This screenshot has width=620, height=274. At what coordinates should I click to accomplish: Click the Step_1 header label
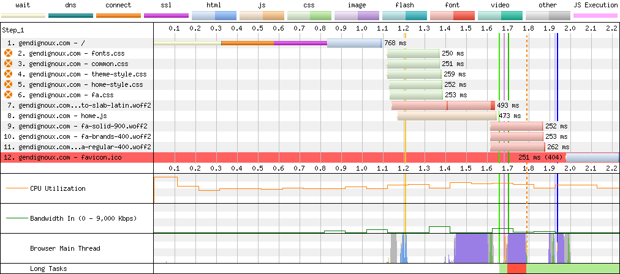[x=15, y=29]
